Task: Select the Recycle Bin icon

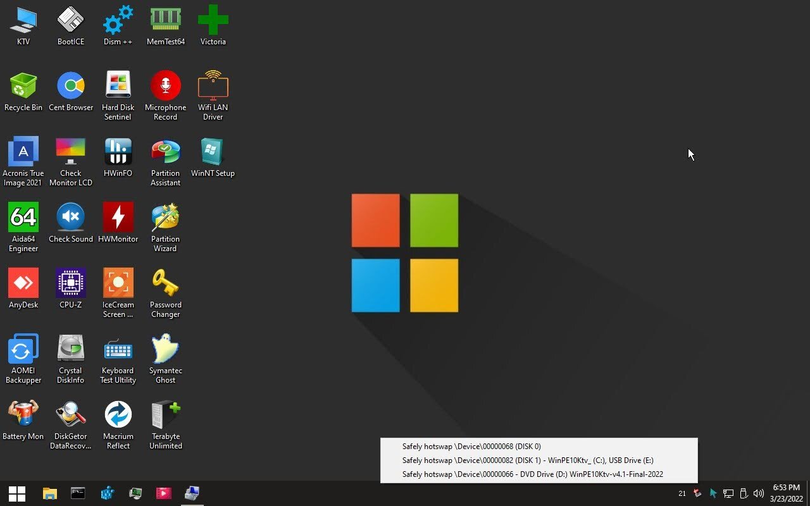Action: [23, 91]
